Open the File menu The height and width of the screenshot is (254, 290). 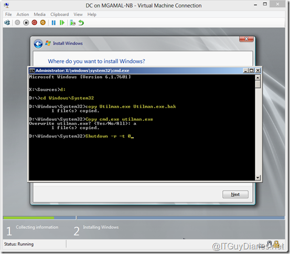8,15
